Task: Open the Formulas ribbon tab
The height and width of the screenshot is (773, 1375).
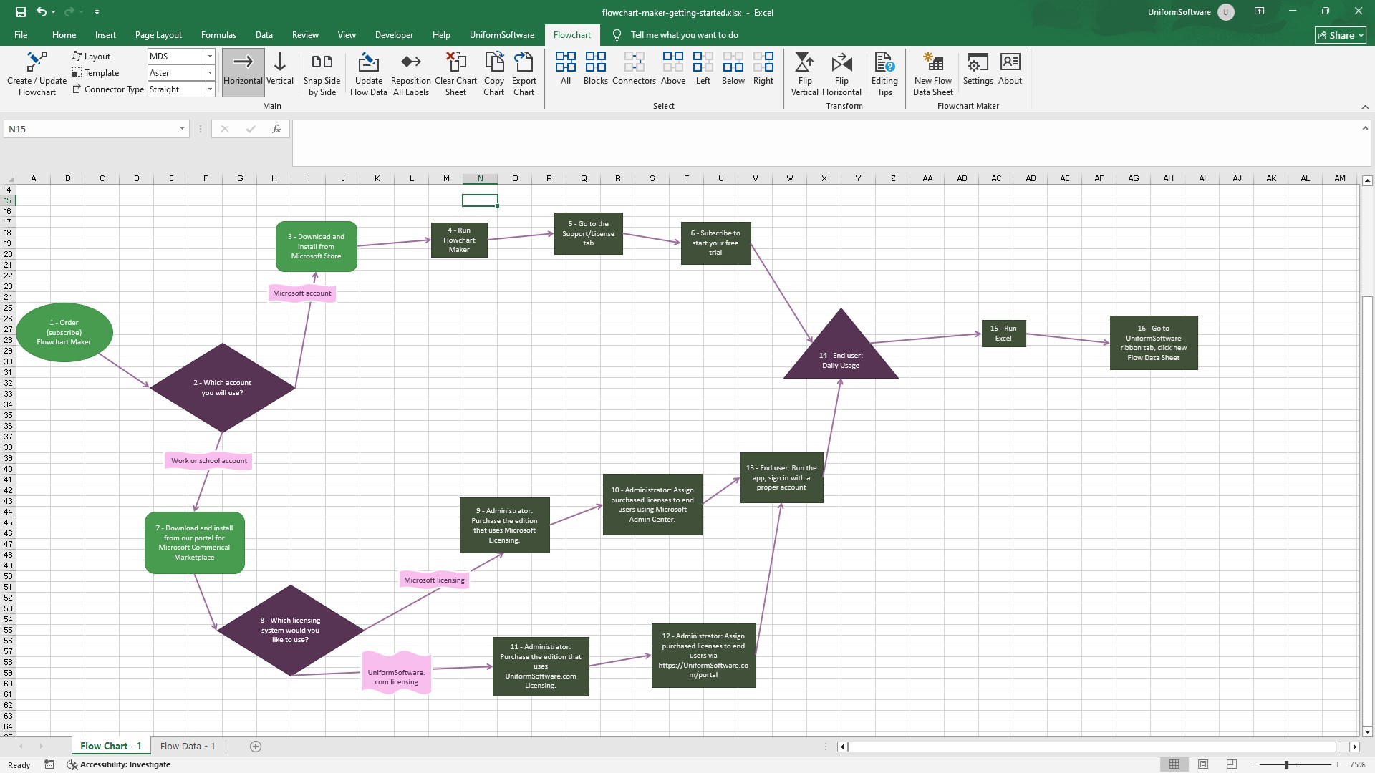Action: [x=218, y=35]
